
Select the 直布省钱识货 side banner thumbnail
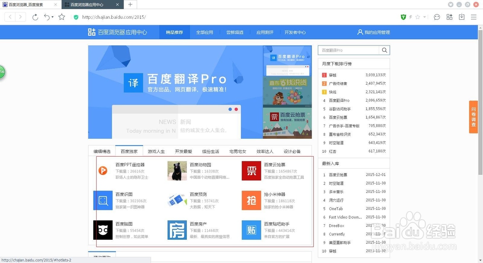click(287, 92)
